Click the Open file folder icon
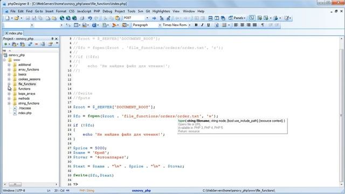This screenshot has height=194, width=345. 17,18
